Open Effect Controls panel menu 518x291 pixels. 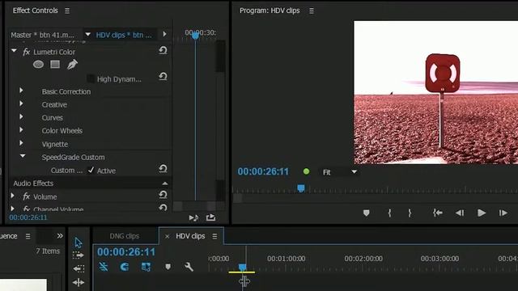point(67,11)
